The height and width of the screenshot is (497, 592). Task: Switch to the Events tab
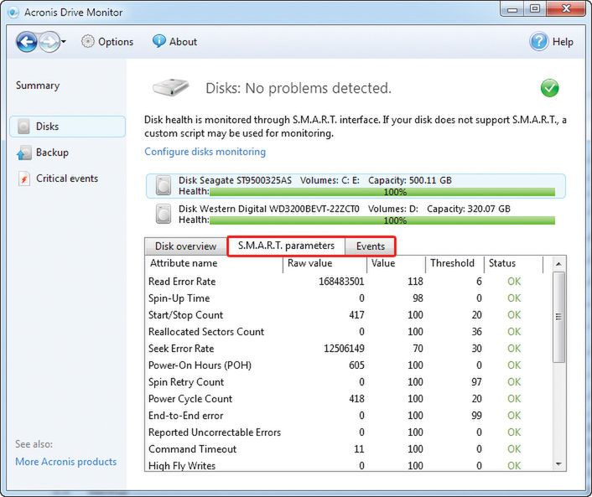(371, 246)
